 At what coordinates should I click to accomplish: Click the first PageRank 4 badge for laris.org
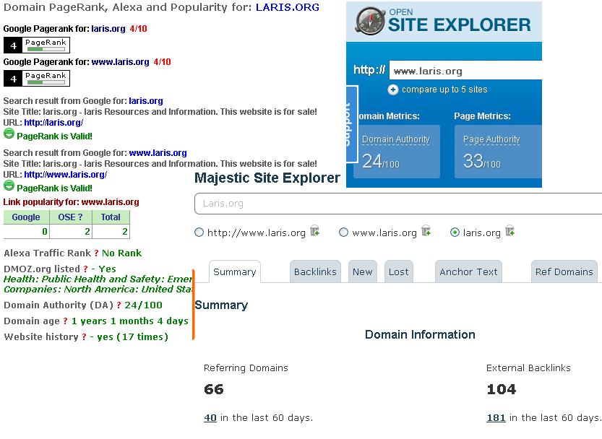[x=37, y=45]
